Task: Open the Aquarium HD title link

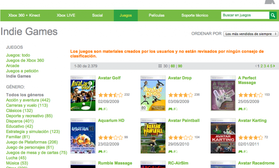Action: coord(111,120)
